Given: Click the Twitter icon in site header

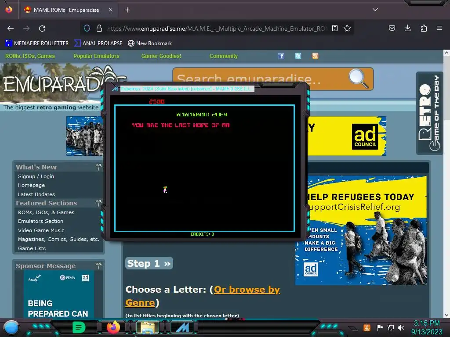Looking at the screenshot, I should click(298, 56).
